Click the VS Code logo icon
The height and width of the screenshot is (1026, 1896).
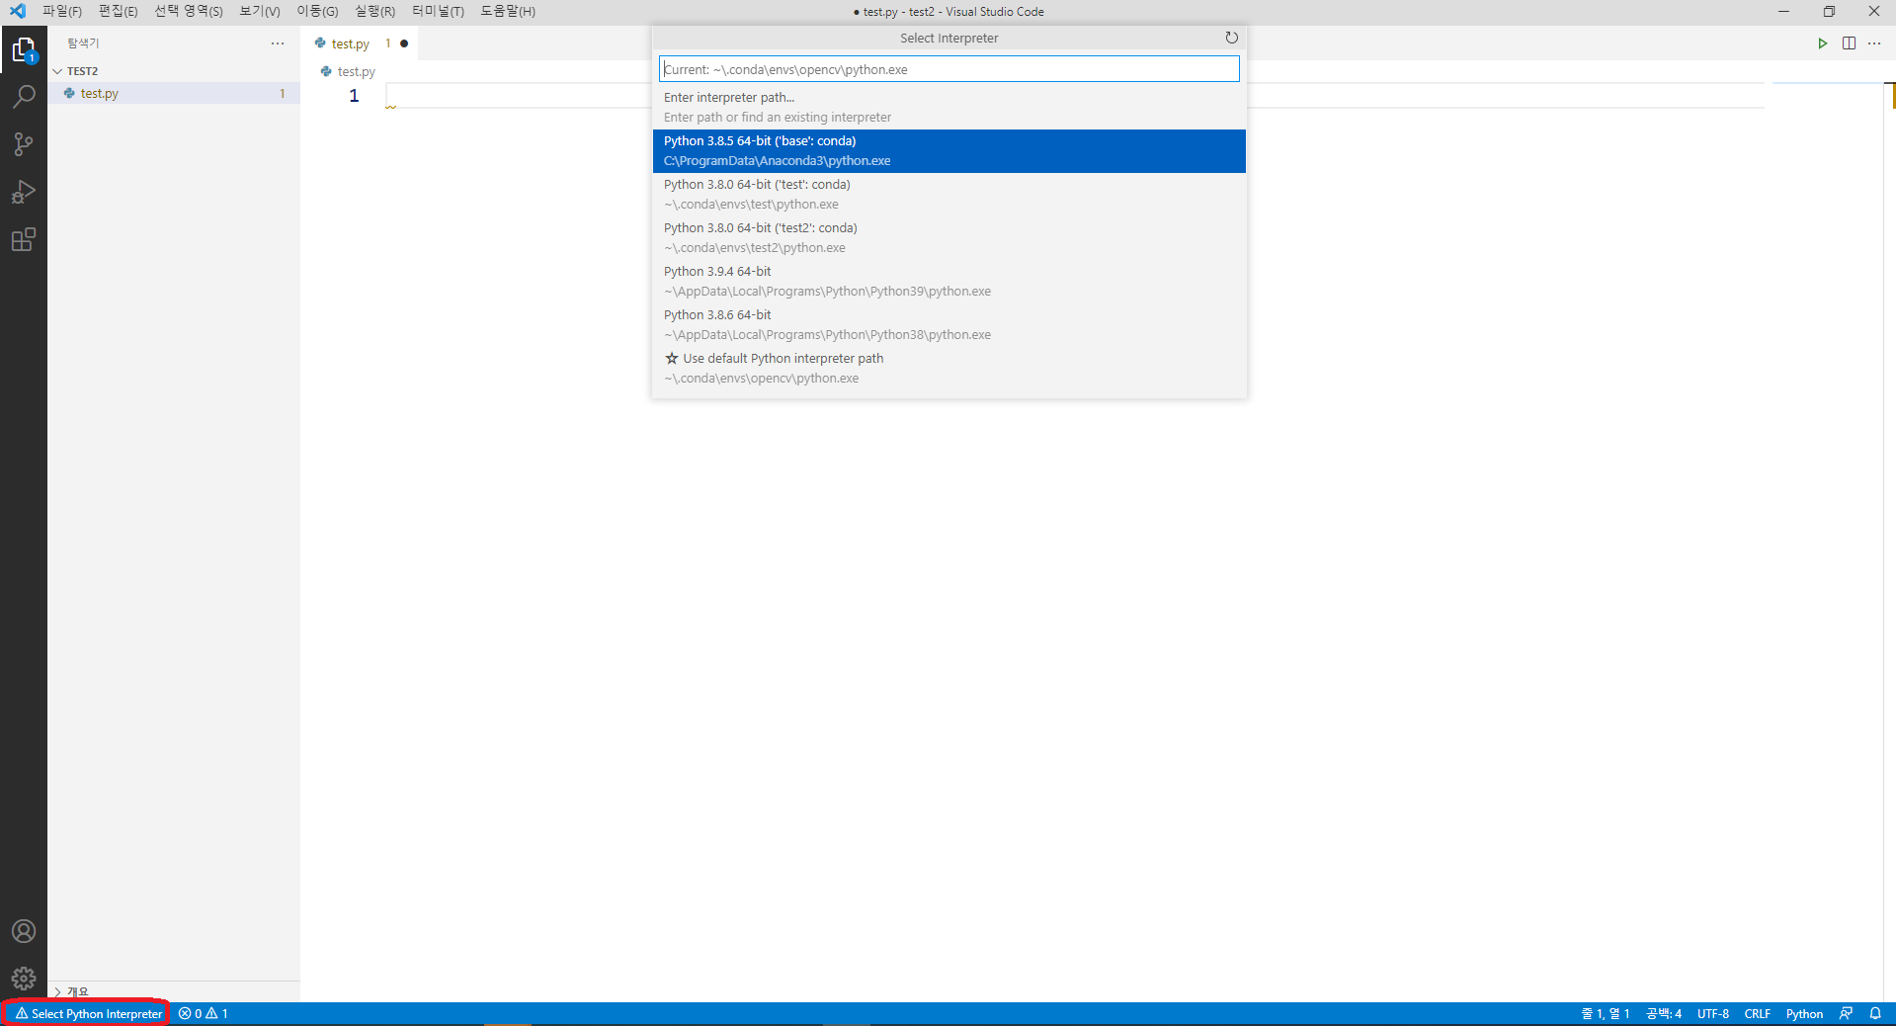[18, 11]
